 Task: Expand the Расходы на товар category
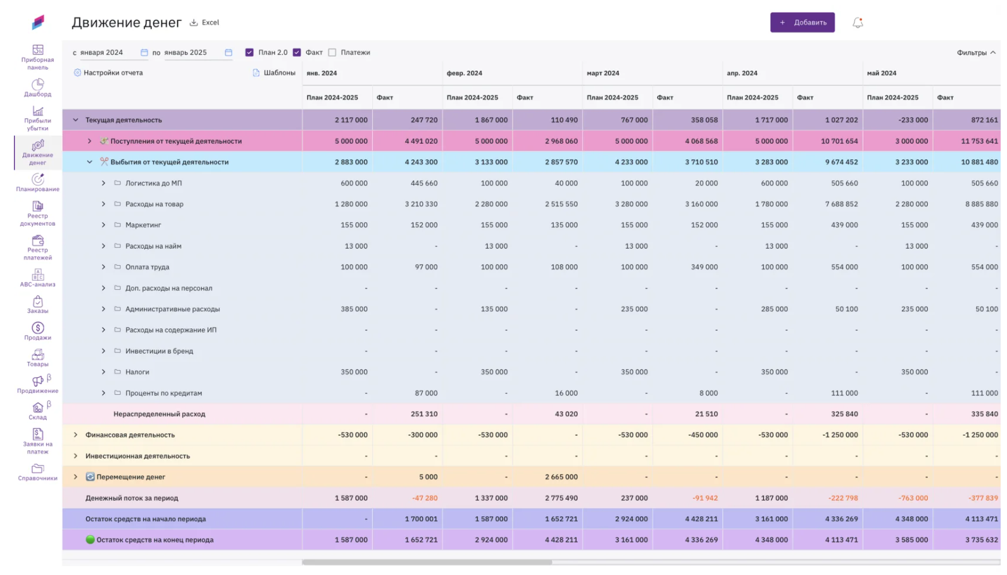(x=103, y=204)
